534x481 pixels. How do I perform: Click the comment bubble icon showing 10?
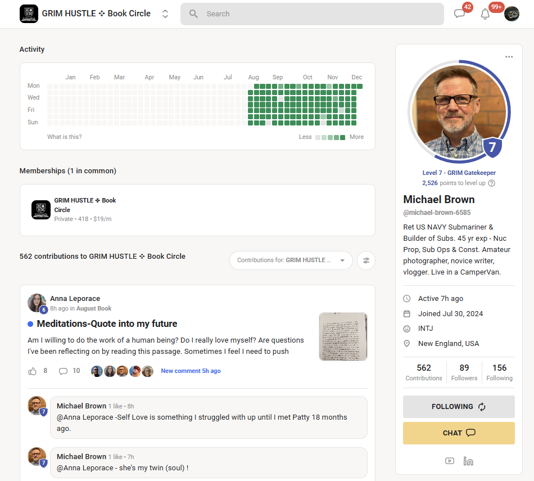point(63,371)
